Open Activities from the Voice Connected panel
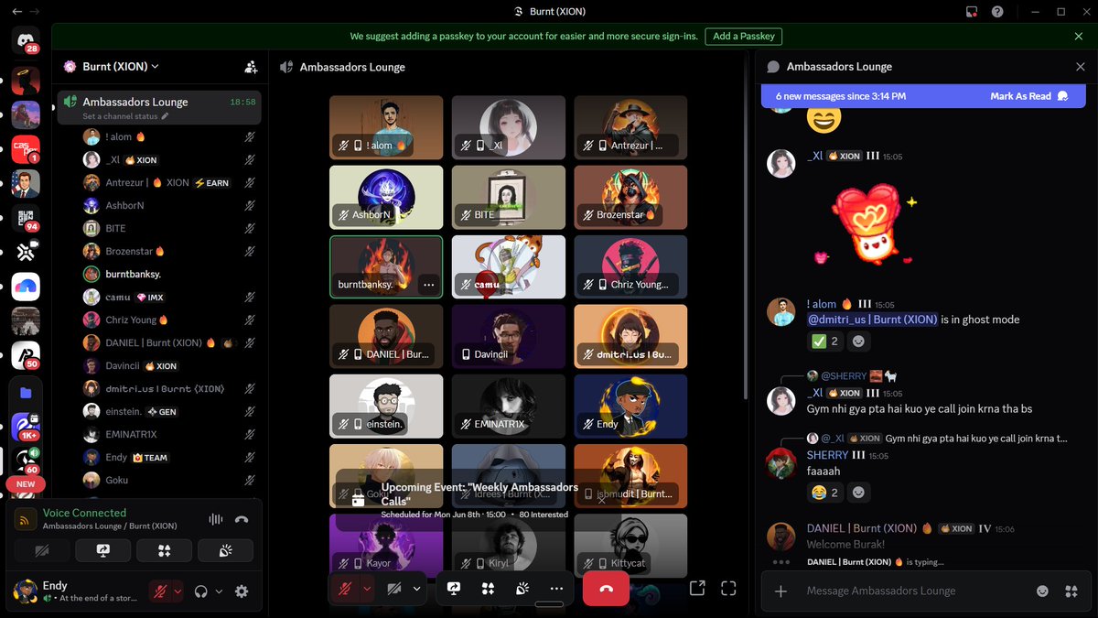This screenshot has height=618, width=1098. [165, 550]
